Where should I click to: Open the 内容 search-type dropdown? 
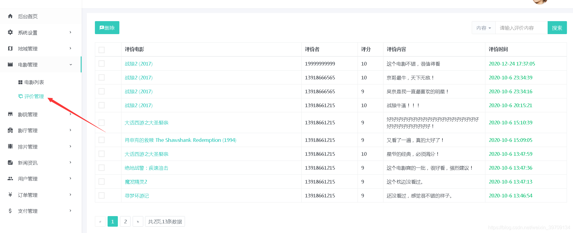click(484, 28)
